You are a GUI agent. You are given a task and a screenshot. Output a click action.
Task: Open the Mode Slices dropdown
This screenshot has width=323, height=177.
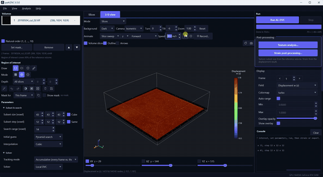(113, 21)
